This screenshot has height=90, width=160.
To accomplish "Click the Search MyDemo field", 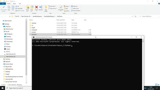I will (148, 16).
